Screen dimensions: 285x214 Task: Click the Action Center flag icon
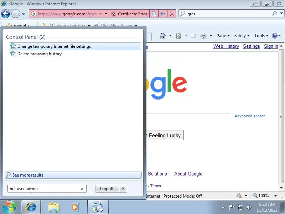(x=232, y=207)
